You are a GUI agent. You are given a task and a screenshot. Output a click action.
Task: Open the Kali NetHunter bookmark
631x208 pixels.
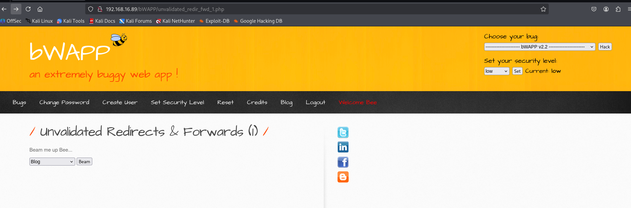175,21
